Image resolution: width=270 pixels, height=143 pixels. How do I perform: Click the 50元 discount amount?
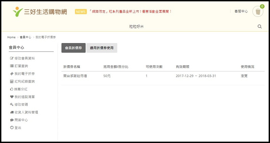click(107, 76)
